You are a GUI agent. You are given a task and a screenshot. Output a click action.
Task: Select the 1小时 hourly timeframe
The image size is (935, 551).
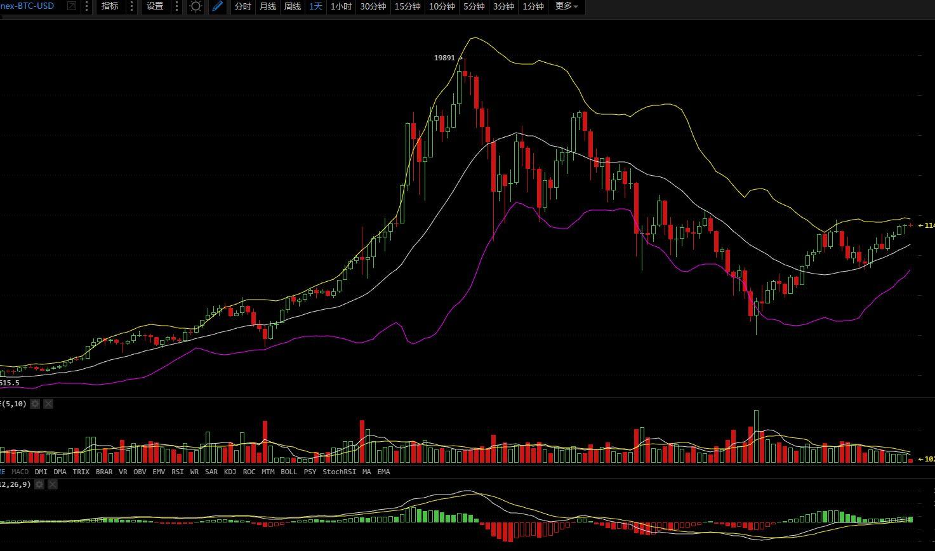pos(342,6)
